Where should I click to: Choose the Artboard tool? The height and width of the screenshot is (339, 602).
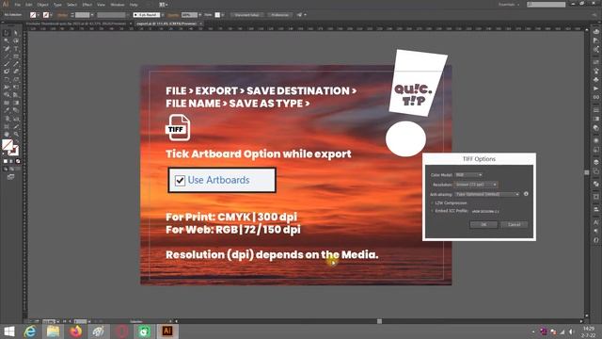coord(7,126)
